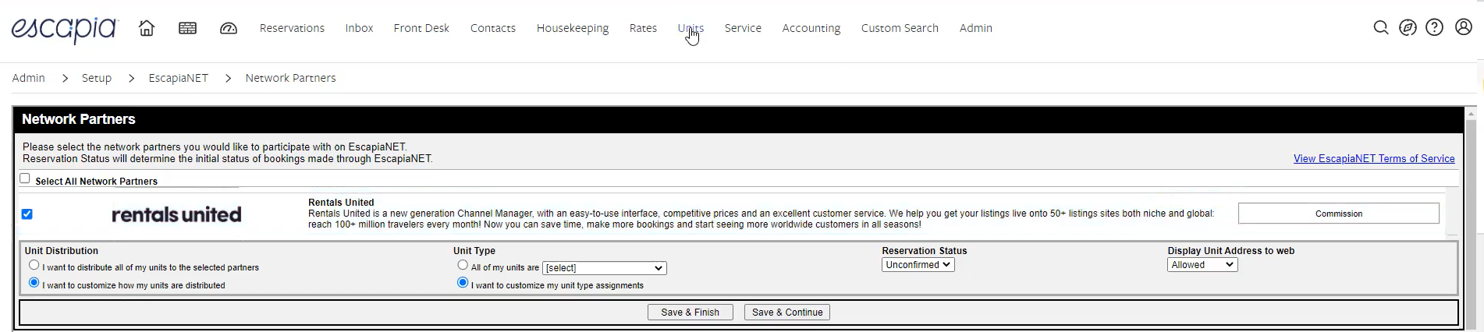Open the calendar grid icon
The image size is (1484, 332).
coord(187,28)
